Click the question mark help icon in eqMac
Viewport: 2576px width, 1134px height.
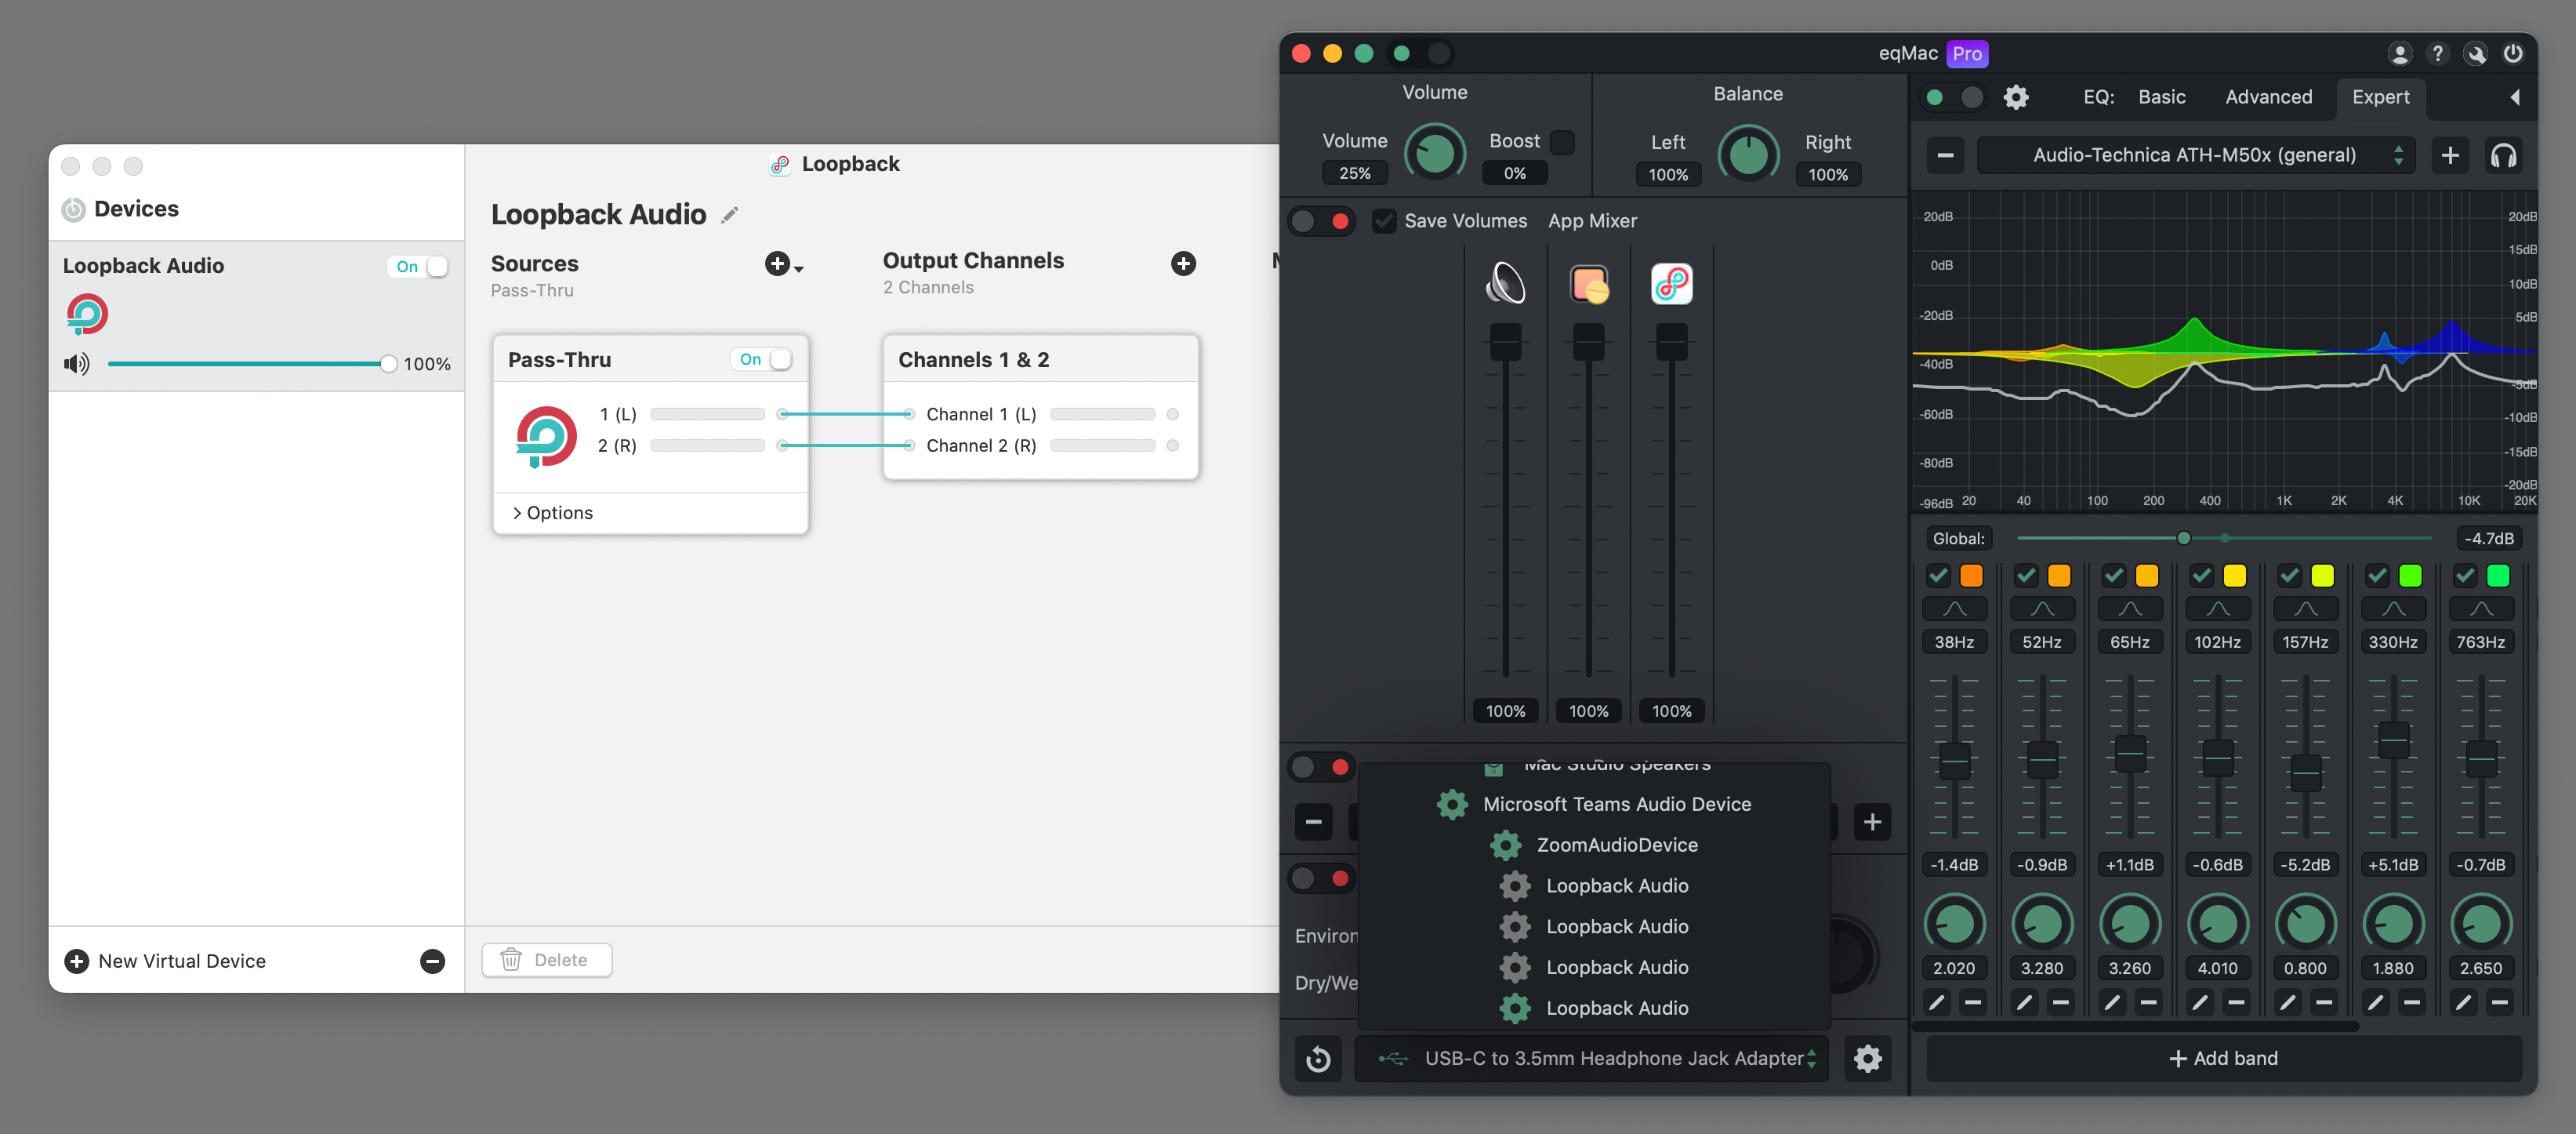point(2438,53)
